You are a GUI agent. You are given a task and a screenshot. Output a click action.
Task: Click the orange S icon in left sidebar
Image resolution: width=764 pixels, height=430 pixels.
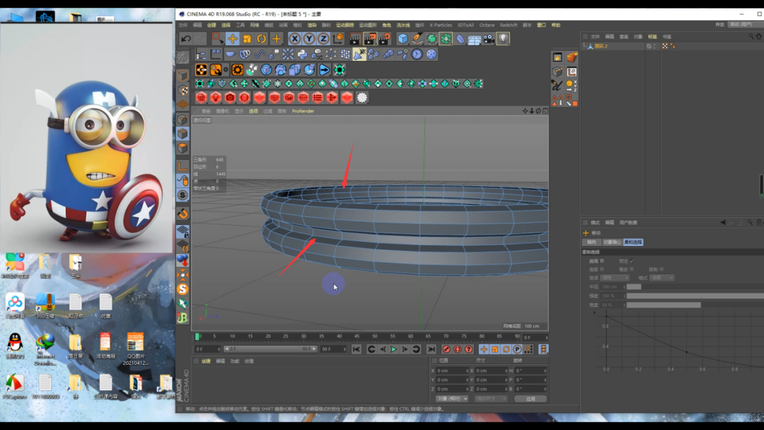point(183,289)
